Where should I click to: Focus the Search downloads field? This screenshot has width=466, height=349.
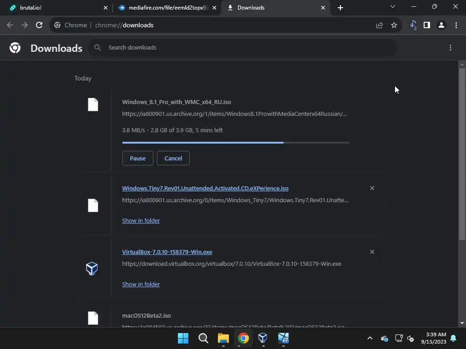(x=243, y=47)
